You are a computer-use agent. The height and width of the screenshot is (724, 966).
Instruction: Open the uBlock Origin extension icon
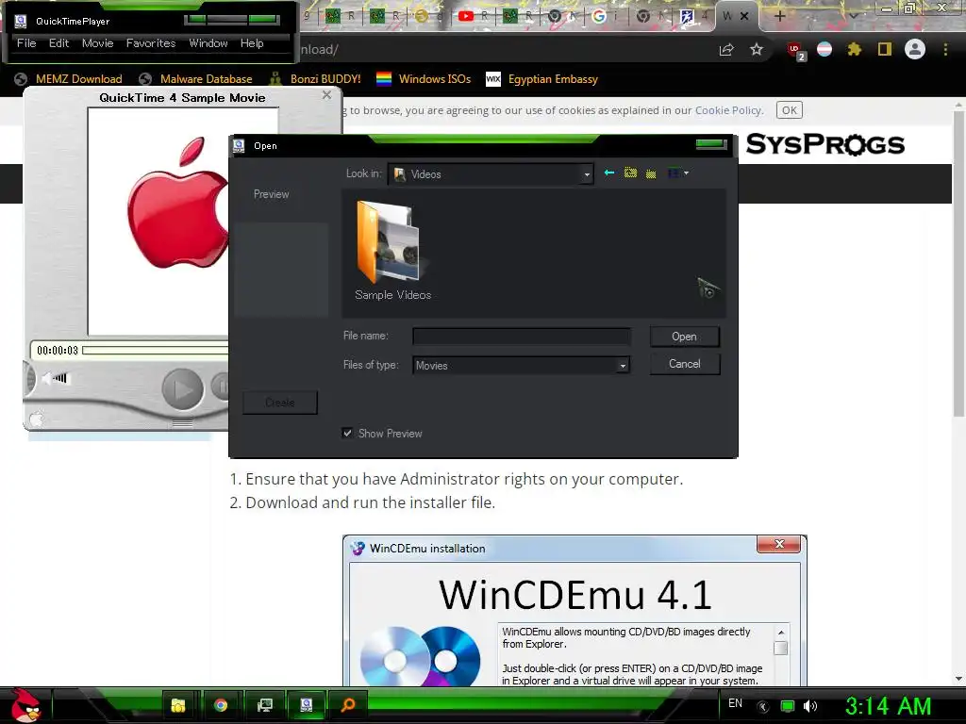[795, 51]
